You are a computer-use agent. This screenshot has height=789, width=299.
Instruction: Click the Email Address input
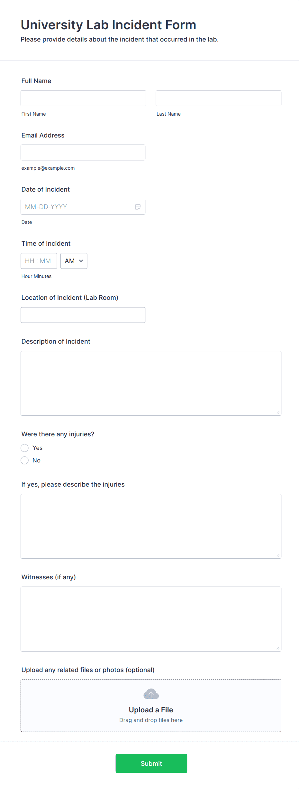pyautogui.click(x=83, y=152)
